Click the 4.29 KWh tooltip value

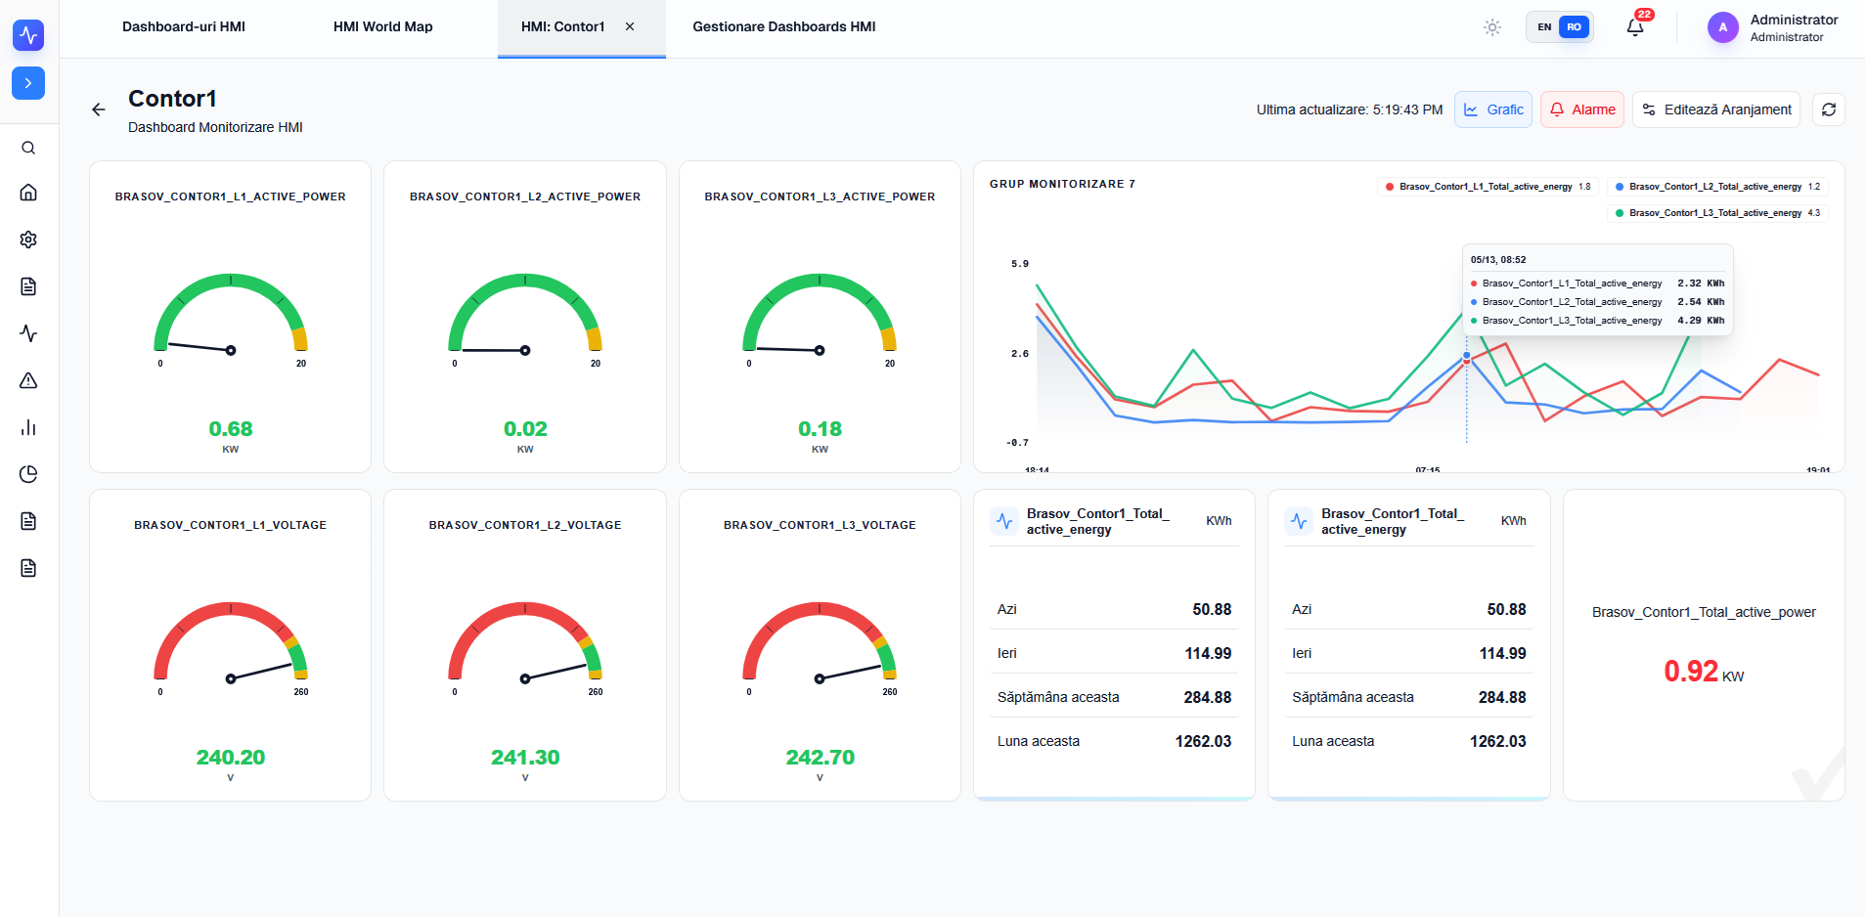click(x=1701, y=321)
